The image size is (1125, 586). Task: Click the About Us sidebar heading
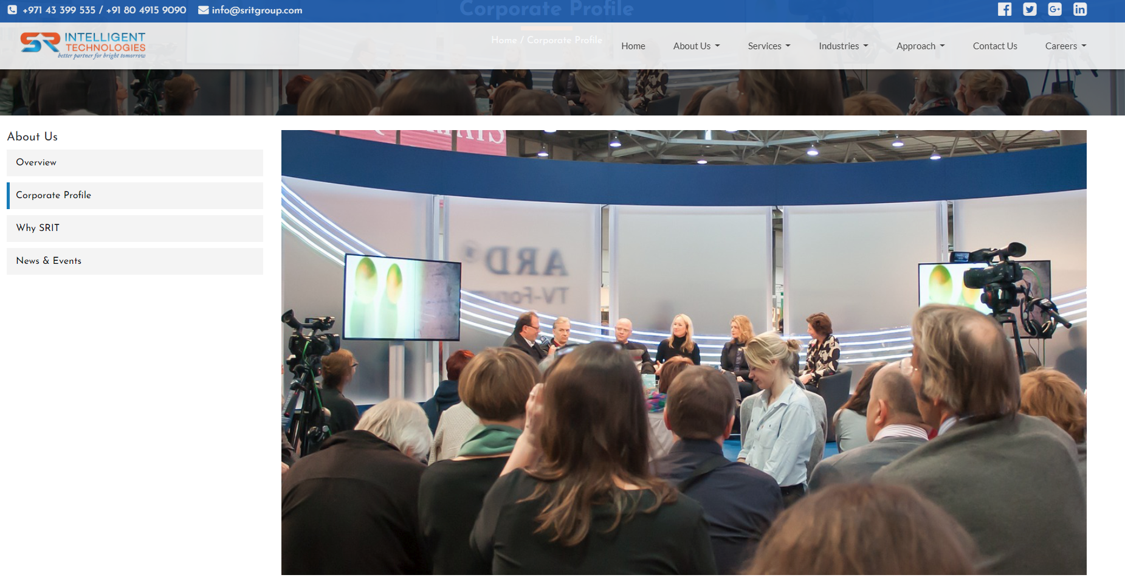click(x=32, y=136)
